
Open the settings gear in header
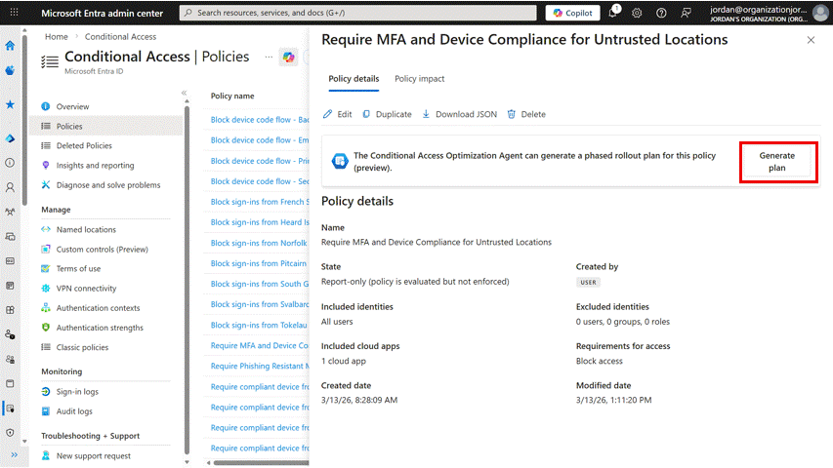click(x=637, y=13)
